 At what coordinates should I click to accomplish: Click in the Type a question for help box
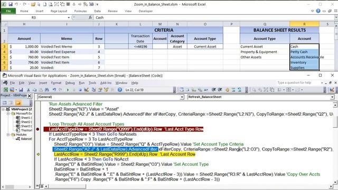(x=298, y=83)
